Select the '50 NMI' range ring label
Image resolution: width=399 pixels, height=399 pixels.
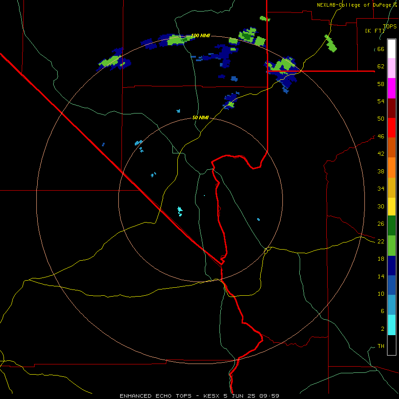click(200, 117)
